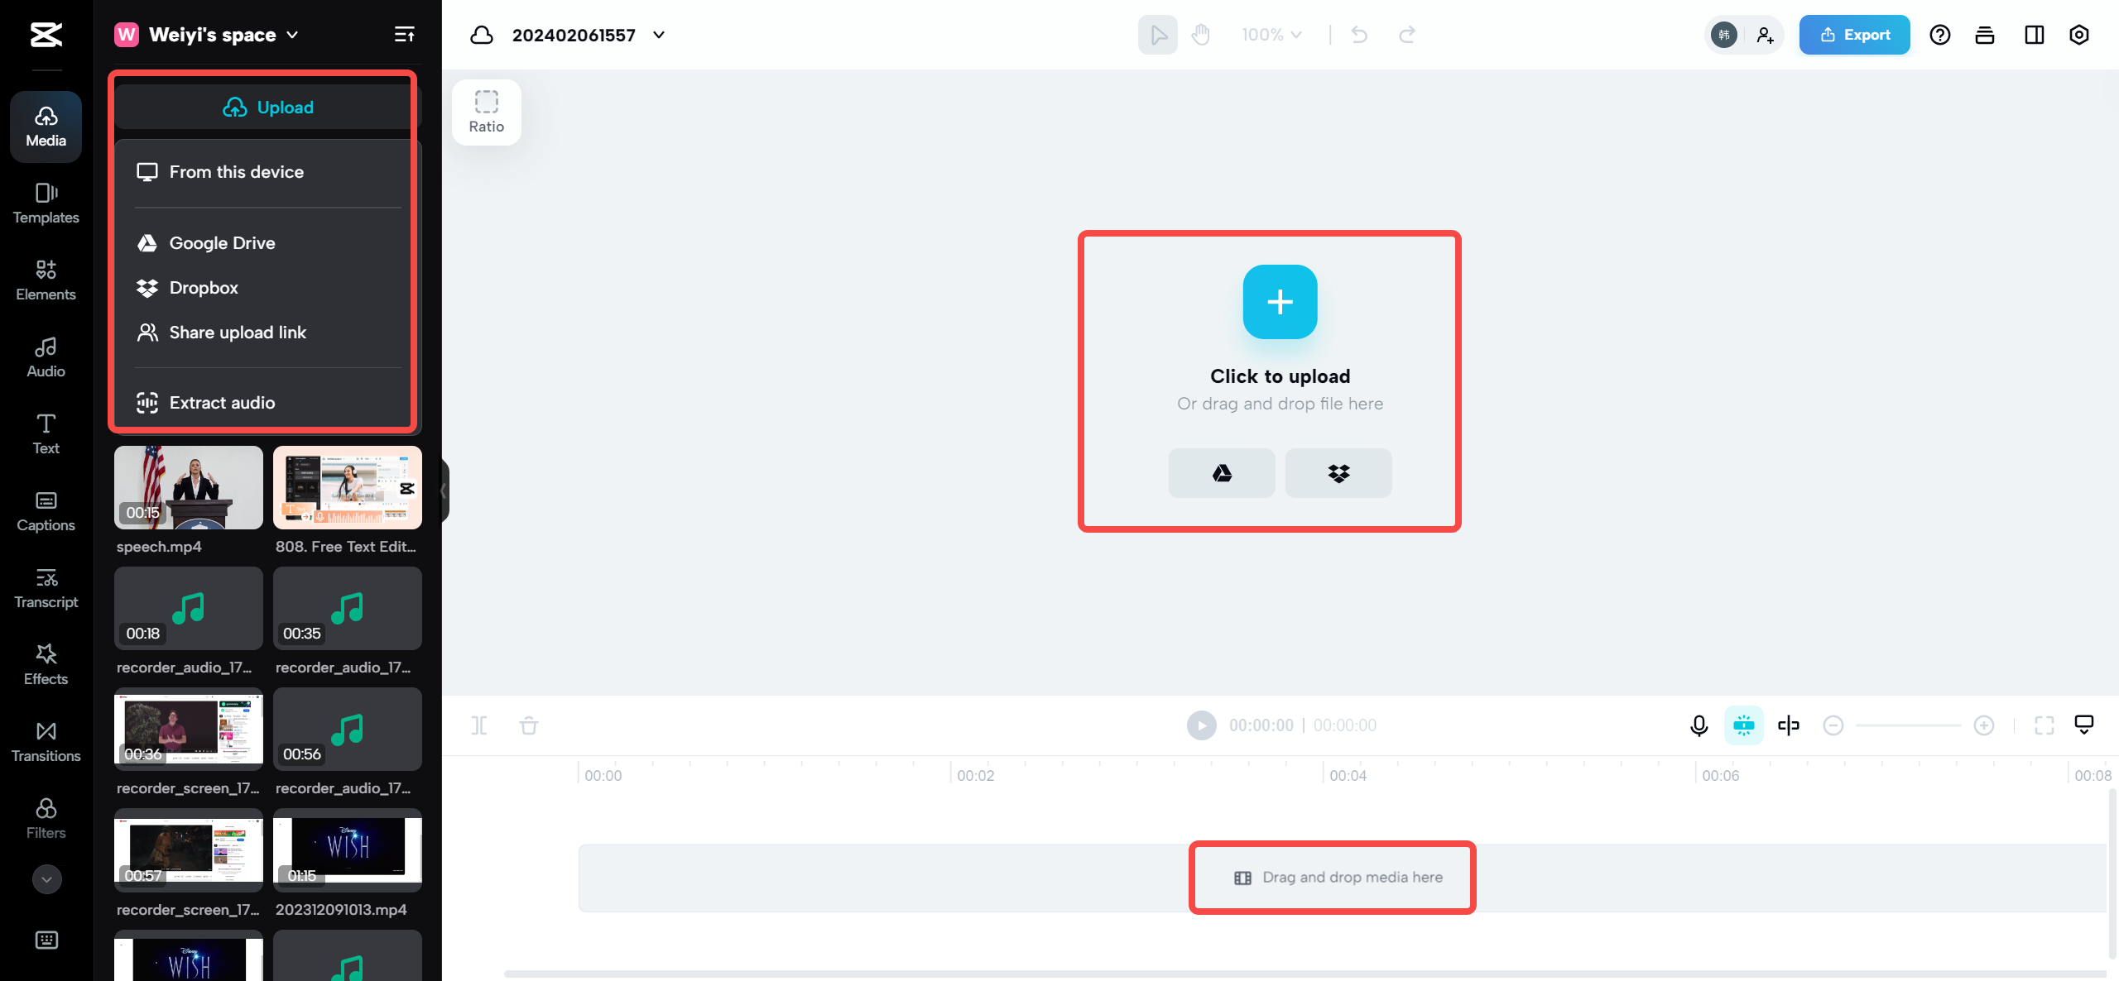This screenshot has width=2119, height=981.
Task: Select the split clip tool
Action: (x=480, y=725)
